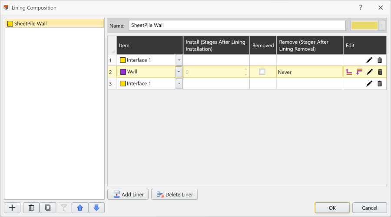Click the Install (Stages After Lining Installation) header
This screenshot has height=217, width=391.
click(x=216, y=45)
